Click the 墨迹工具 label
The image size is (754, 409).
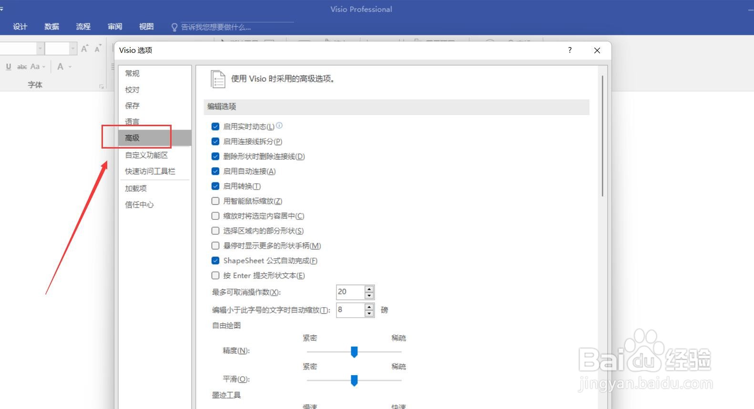(x=226, y=395)
